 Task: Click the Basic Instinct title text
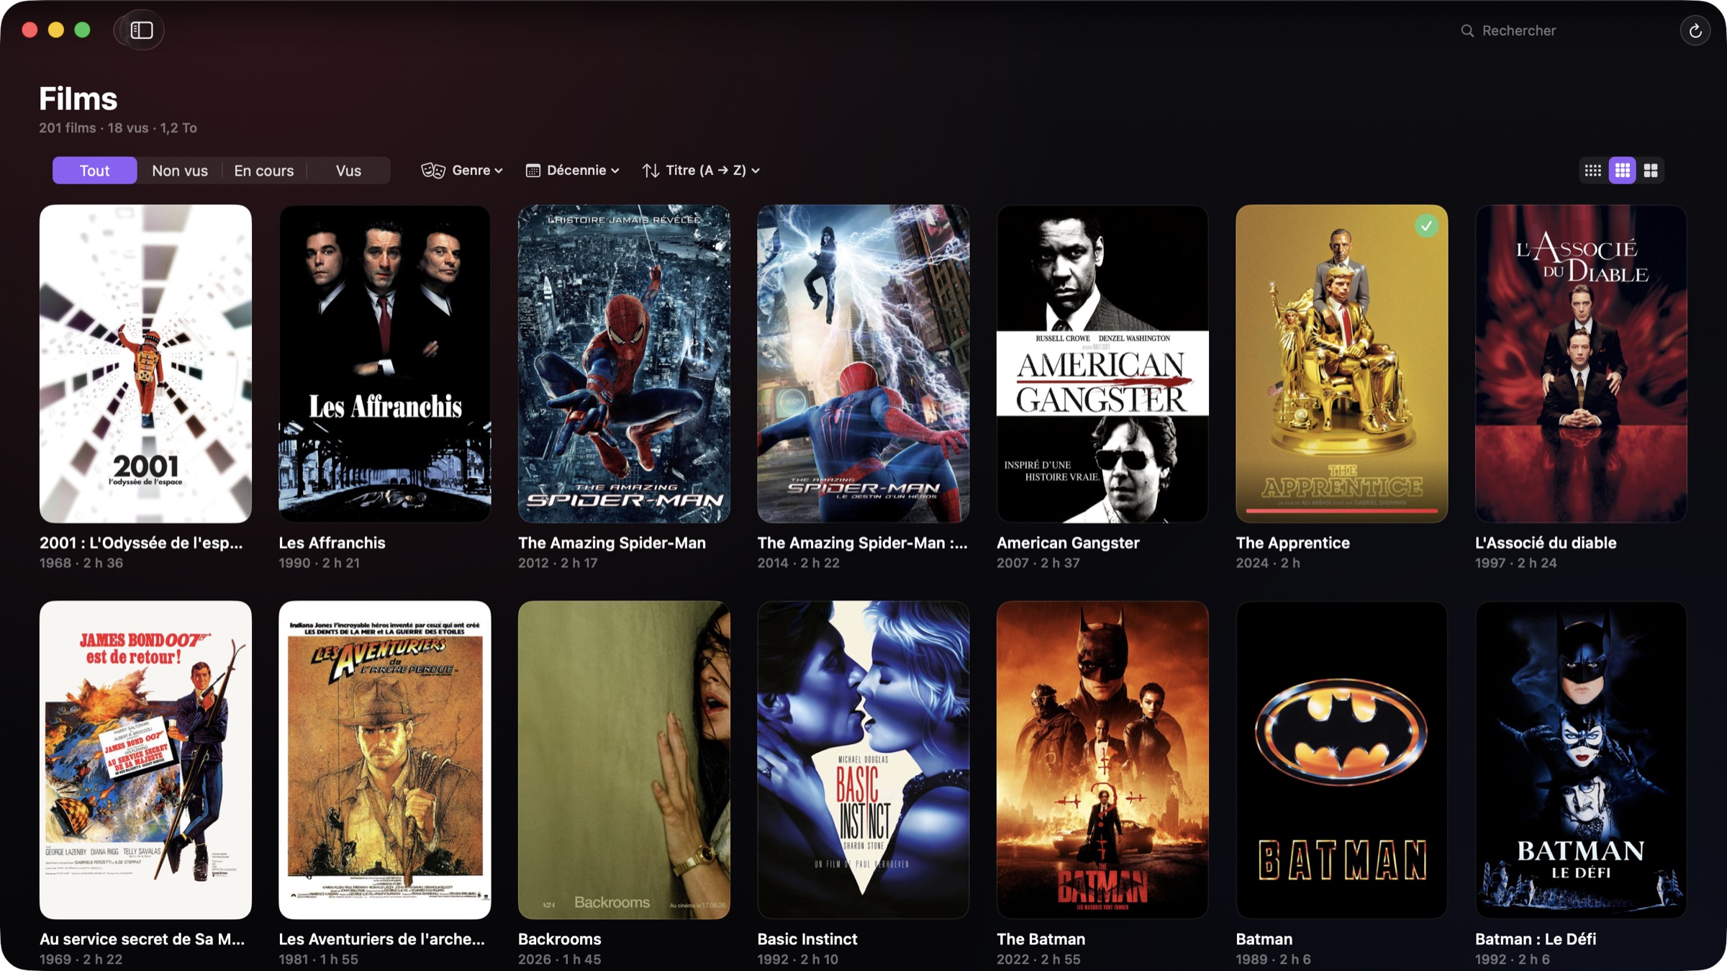click(807, 939)
